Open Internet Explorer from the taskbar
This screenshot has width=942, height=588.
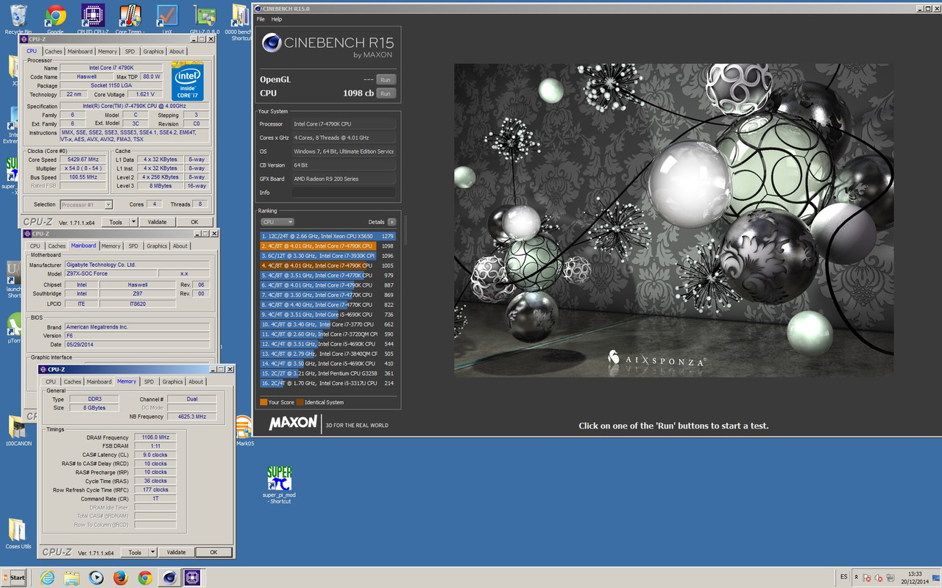pos(47,578)
